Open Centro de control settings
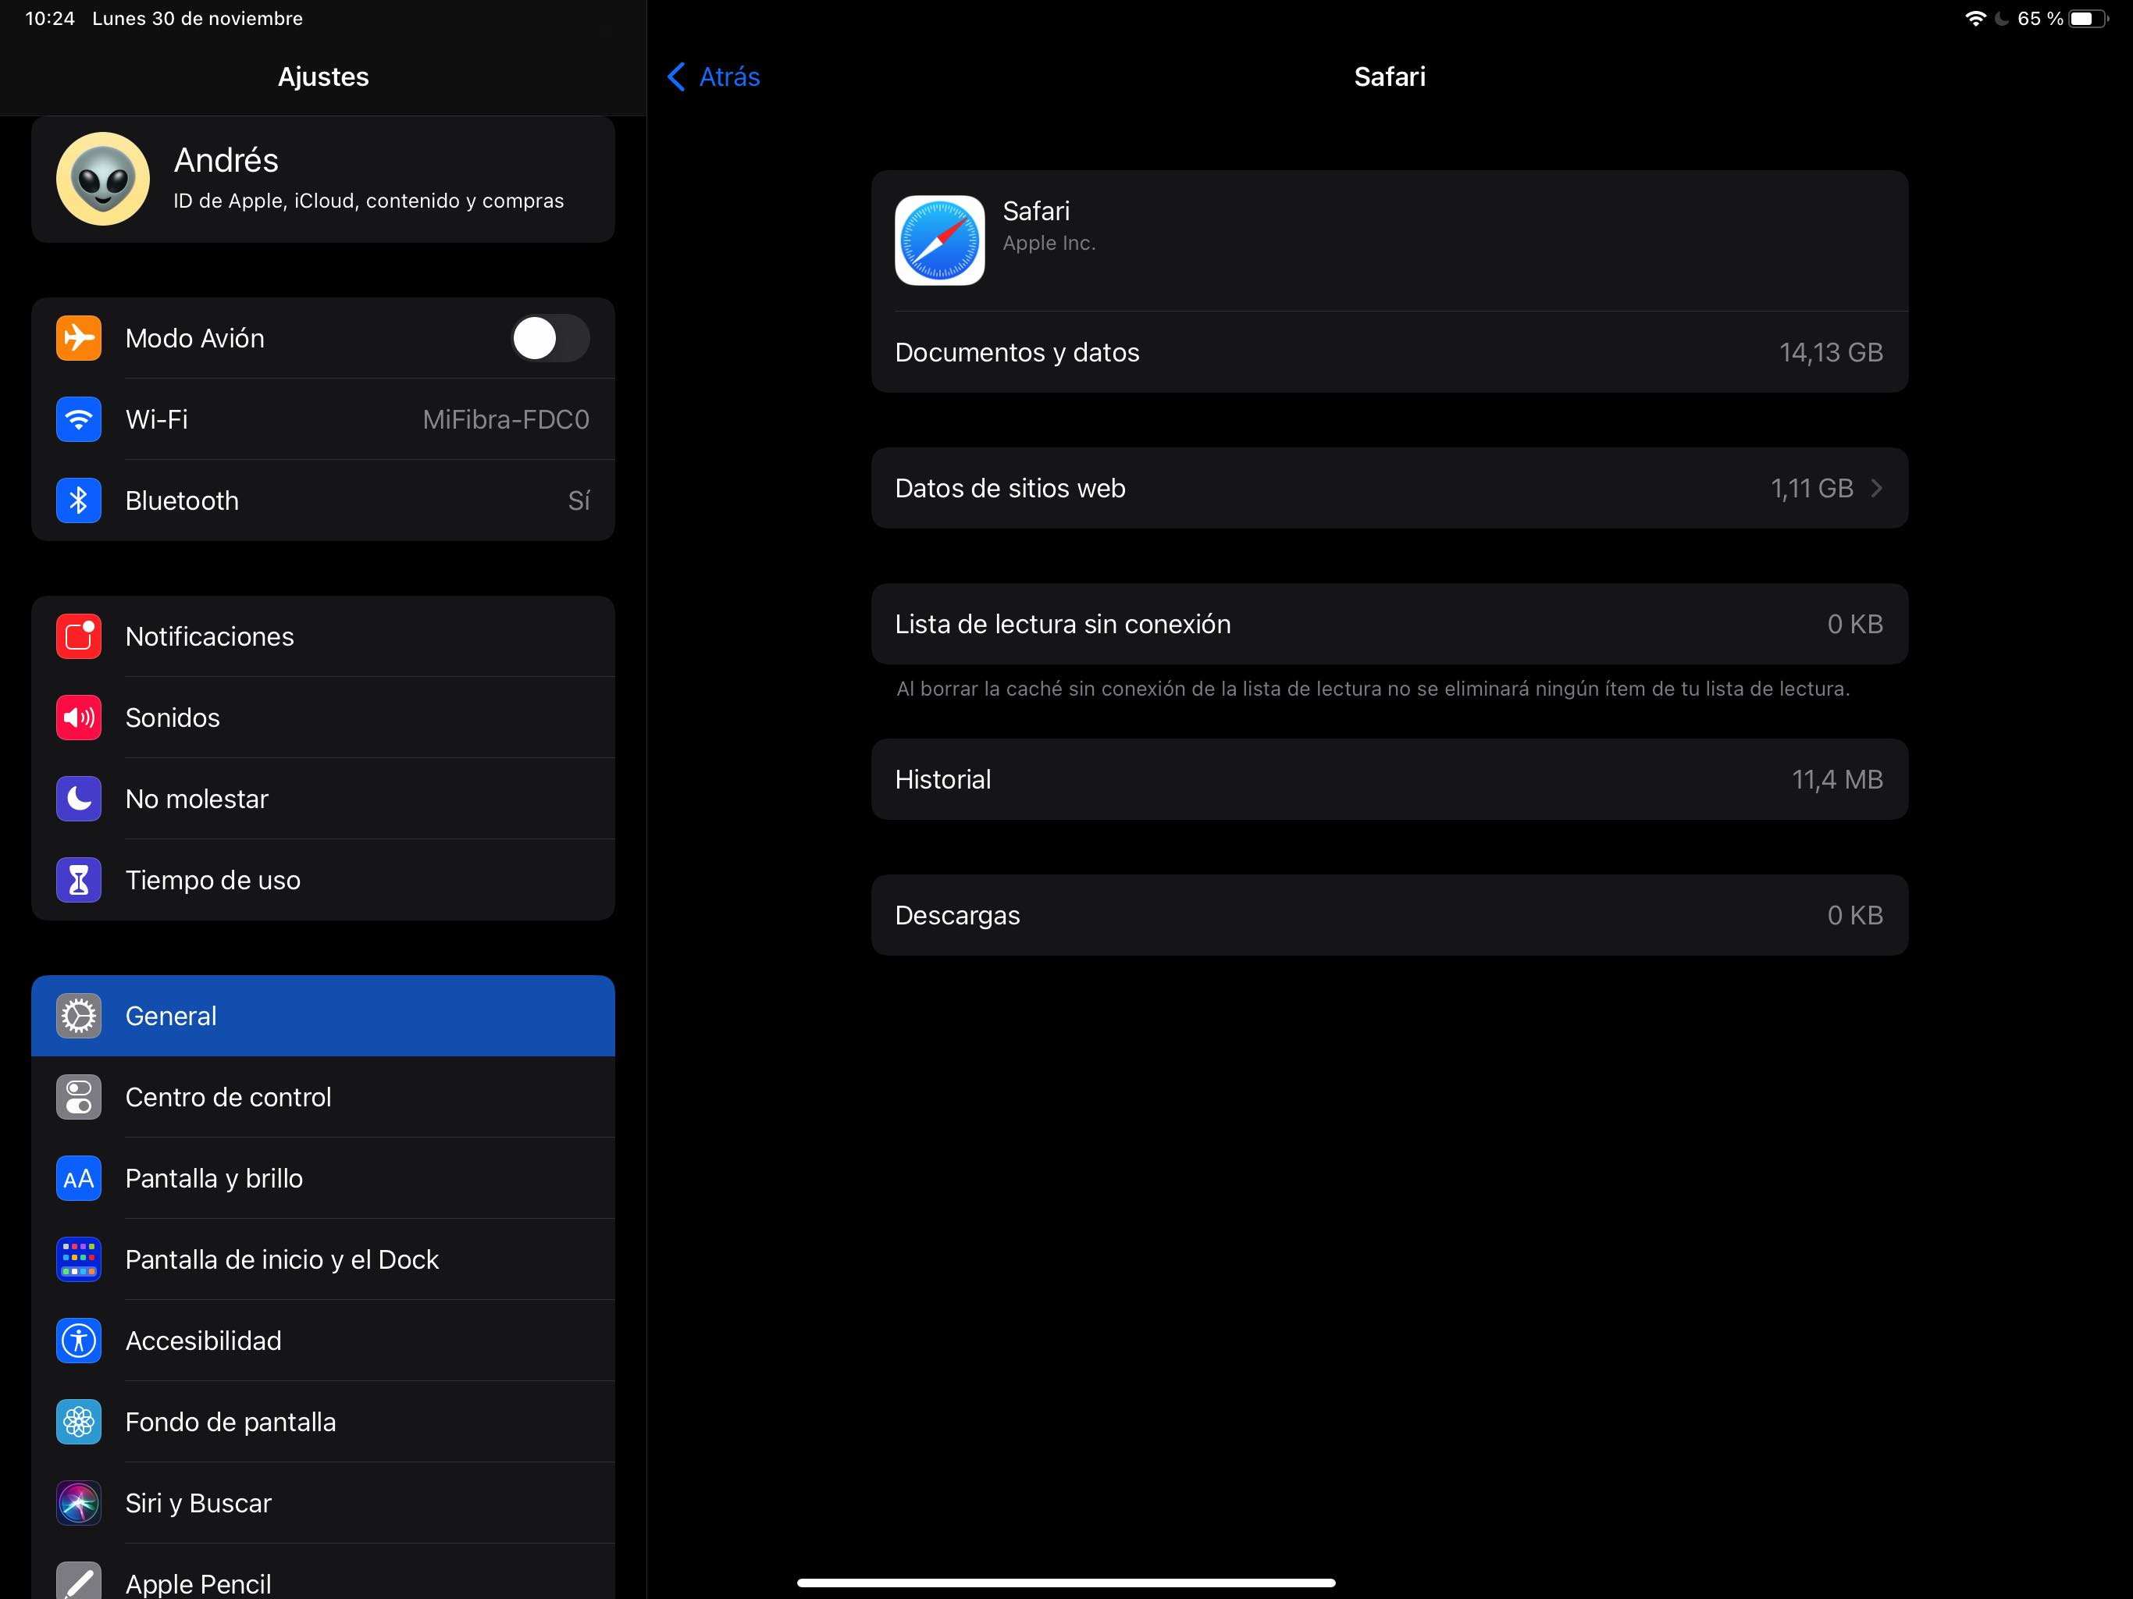2133x1599 pixels. [323, 1096]
